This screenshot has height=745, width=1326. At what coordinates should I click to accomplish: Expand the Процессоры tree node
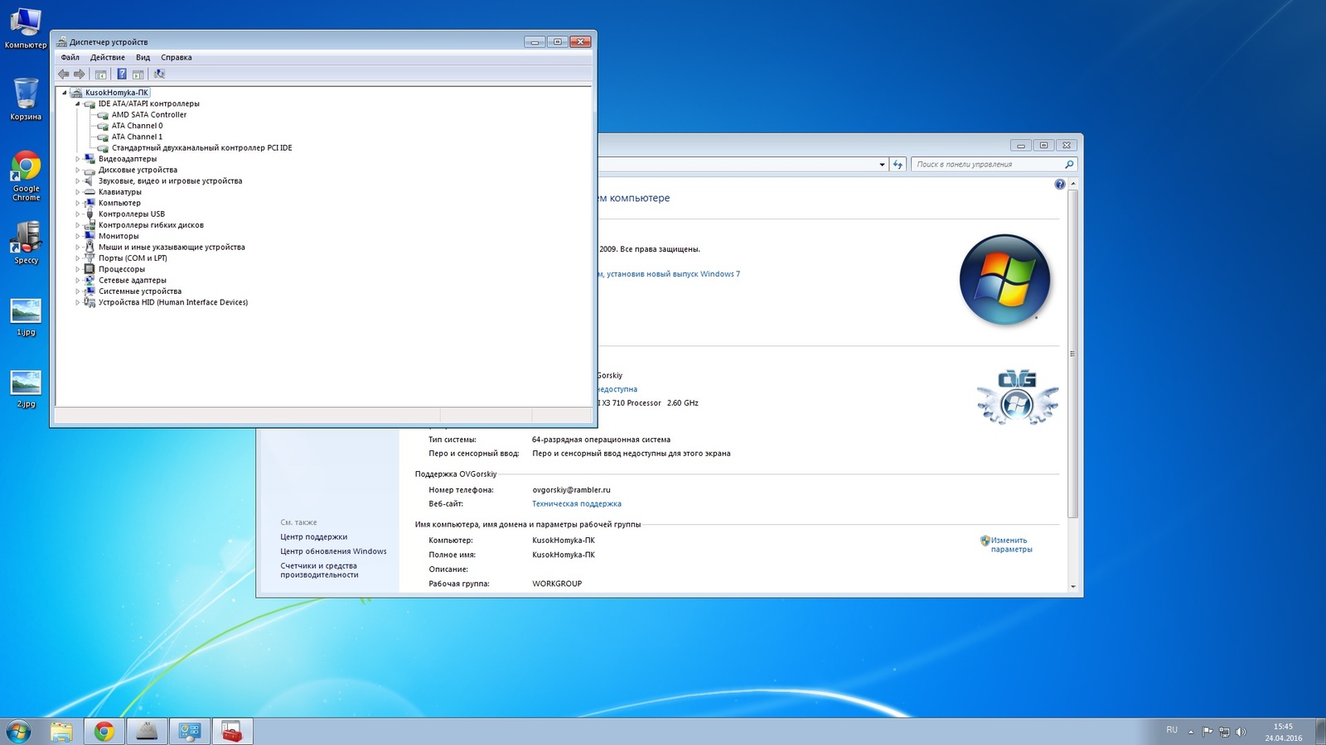point(78,269)
